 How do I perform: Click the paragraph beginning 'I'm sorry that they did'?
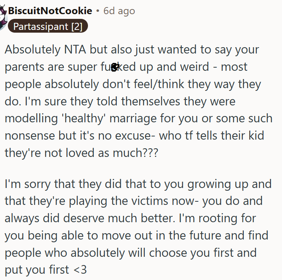point(138,227)
